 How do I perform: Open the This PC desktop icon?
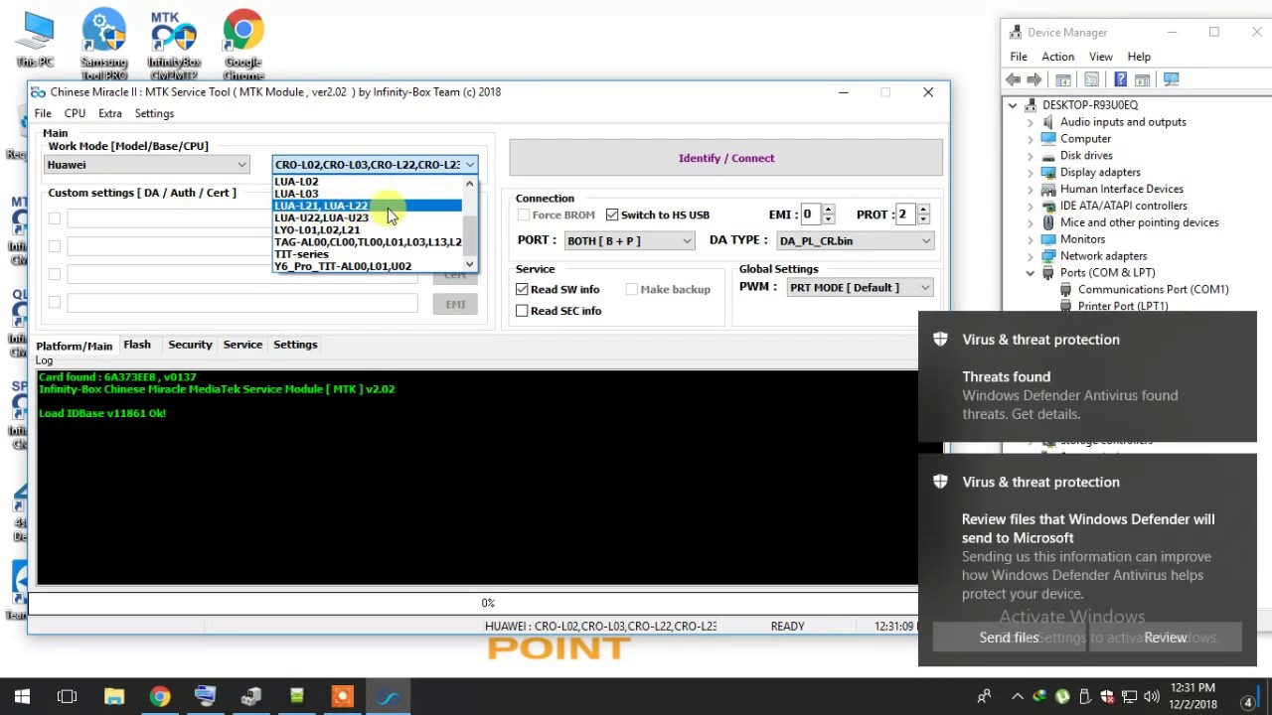[x=35, y=40]
